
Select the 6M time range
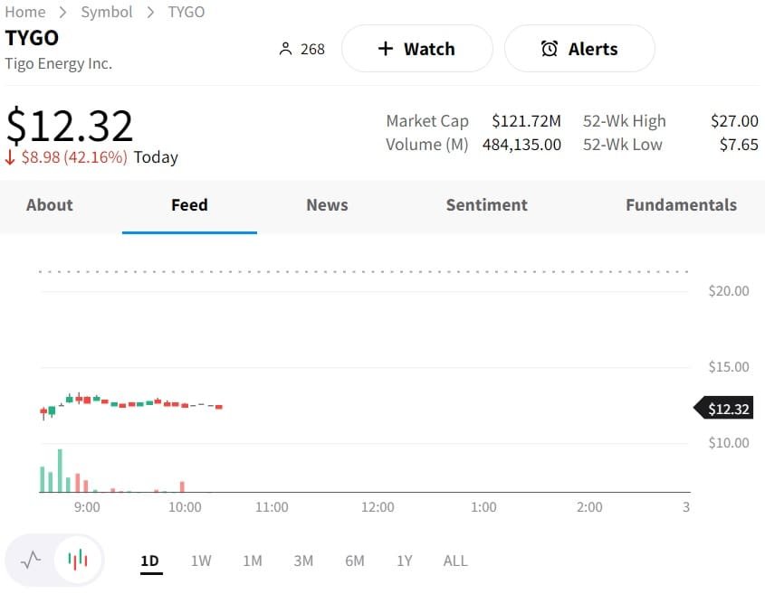coord(355,561)
